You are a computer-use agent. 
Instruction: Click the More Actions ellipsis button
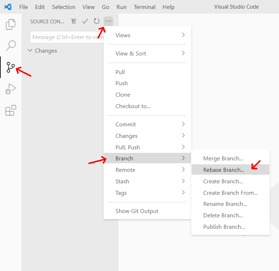coord(108,21)
